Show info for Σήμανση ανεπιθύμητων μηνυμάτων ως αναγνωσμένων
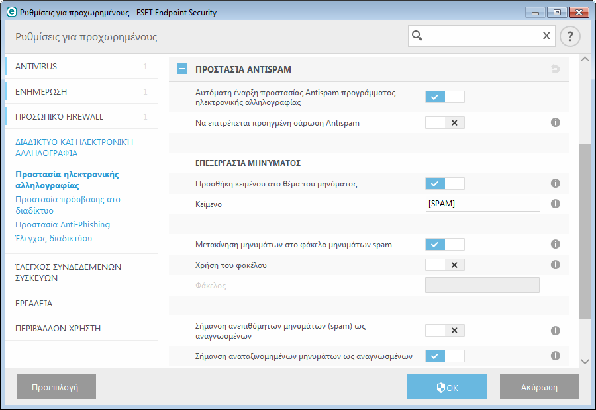The width and height of the screenshot is (596, 410). (556, 331)
